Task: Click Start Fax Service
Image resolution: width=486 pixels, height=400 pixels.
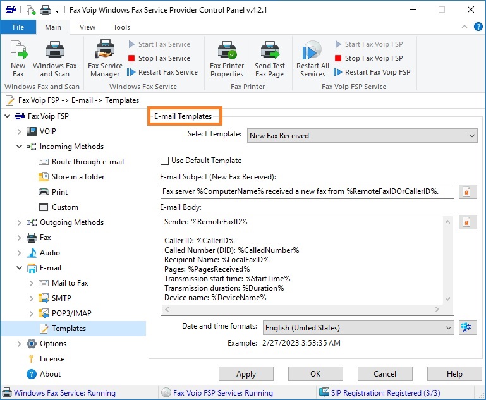Action: (x=159, y=44)
